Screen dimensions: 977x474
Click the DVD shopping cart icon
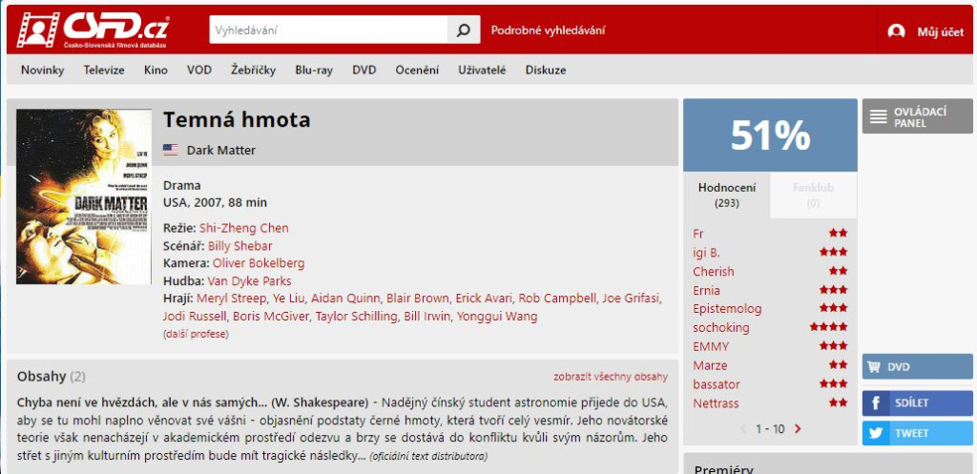tap(874, 367)
